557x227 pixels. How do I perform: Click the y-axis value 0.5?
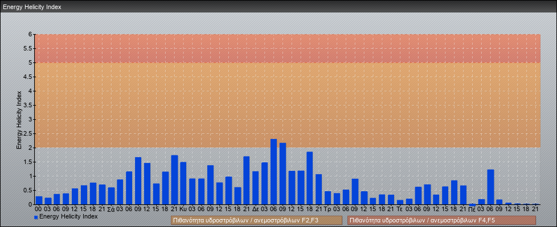tap(28, 190)
